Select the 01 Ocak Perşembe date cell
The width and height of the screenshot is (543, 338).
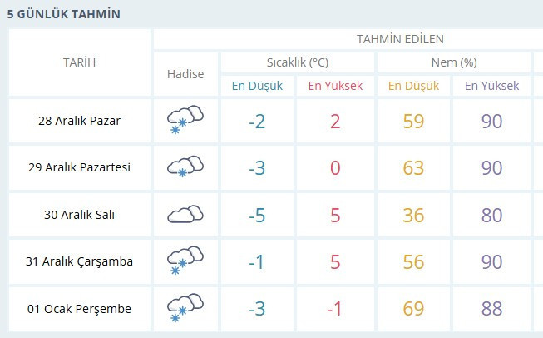(x=80, y=309)
